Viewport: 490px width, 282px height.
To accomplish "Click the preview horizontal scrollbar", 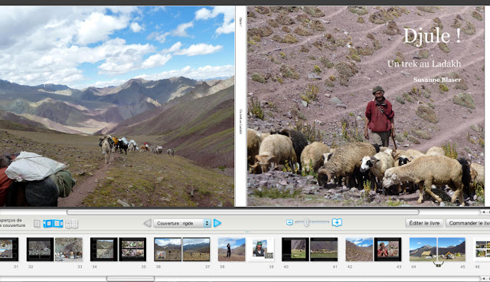I will [243, 212].
